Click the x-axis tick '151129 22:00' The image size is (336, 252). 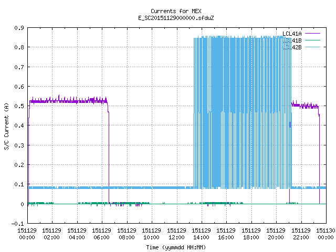(x=301, y=234)
